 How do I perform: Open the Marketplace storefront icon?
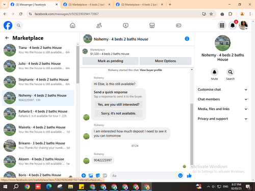pyautogui.click(x=152, y=25)
